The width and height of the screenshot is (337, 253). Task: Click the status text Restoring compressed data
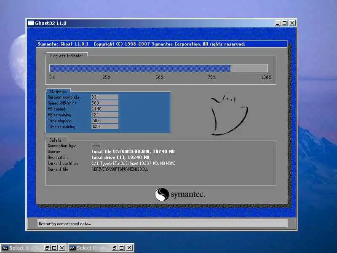[x=65, y=224]
